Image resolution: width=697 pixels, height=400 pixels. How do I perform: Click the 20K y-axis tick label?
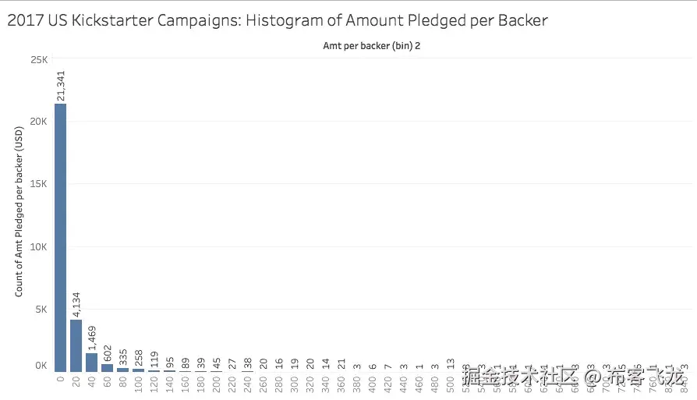coord(39,122)
